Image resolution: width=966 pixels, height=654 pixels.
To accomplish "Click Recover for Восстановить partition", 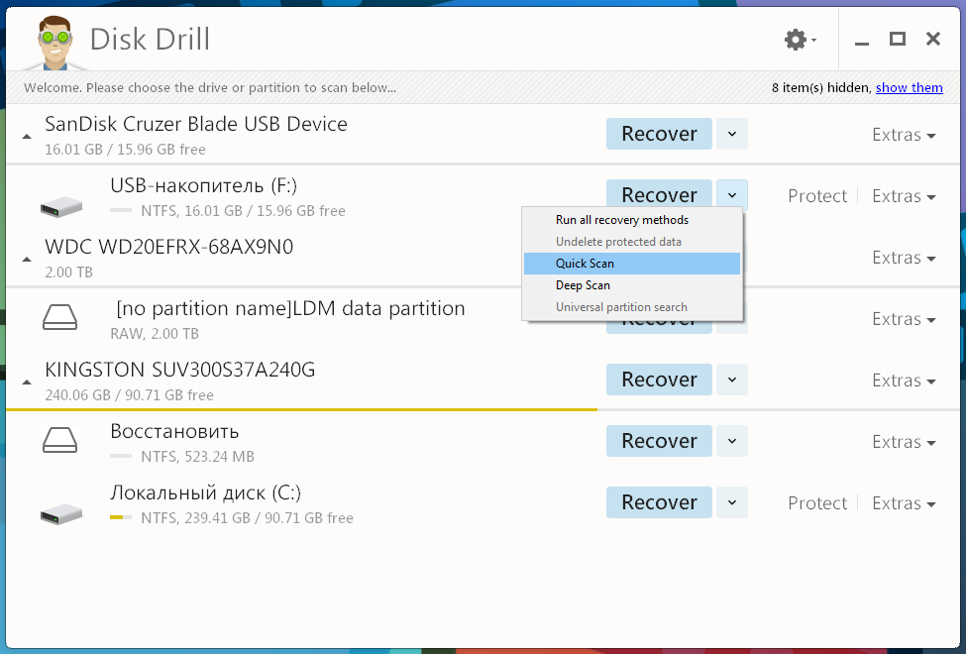I will coord(659,441).
